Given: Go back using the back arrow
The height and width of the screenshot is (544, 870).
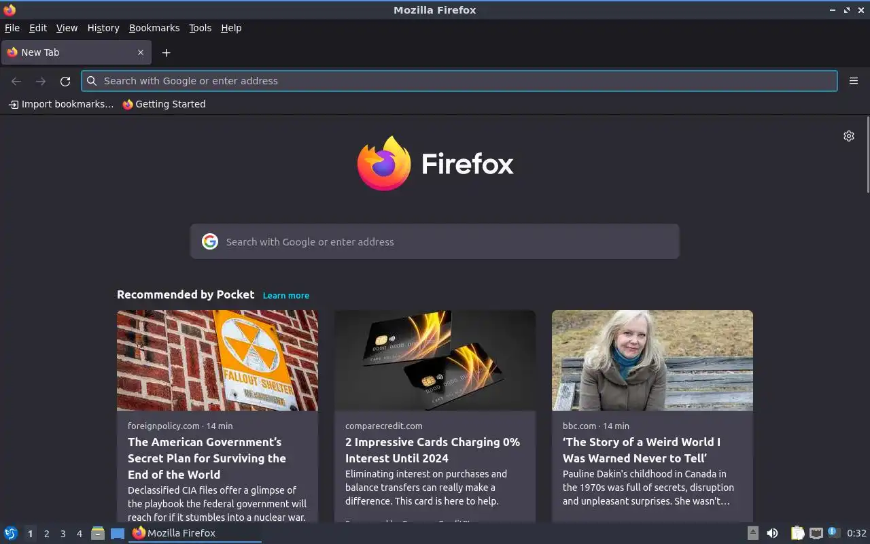Looking at the screenshot, I should 16,81.
